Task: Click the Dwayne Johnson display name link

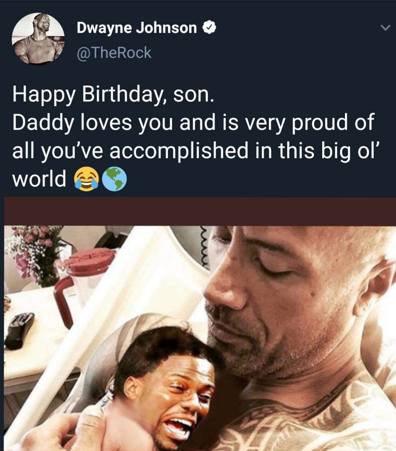Action: click(136, 27)
